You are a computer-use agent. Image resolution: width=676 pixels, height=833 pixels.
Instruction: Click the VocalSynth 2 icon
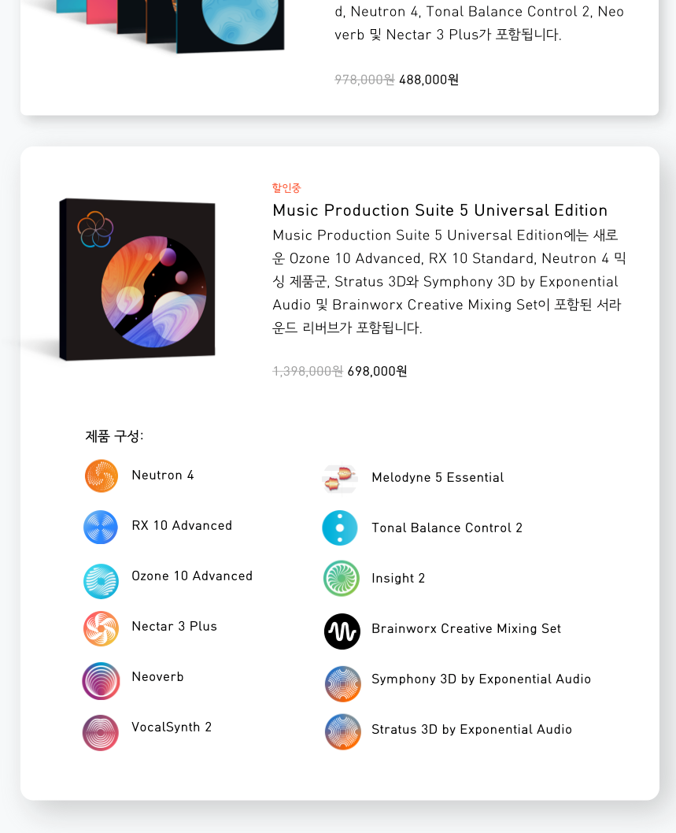pos(101,732)
